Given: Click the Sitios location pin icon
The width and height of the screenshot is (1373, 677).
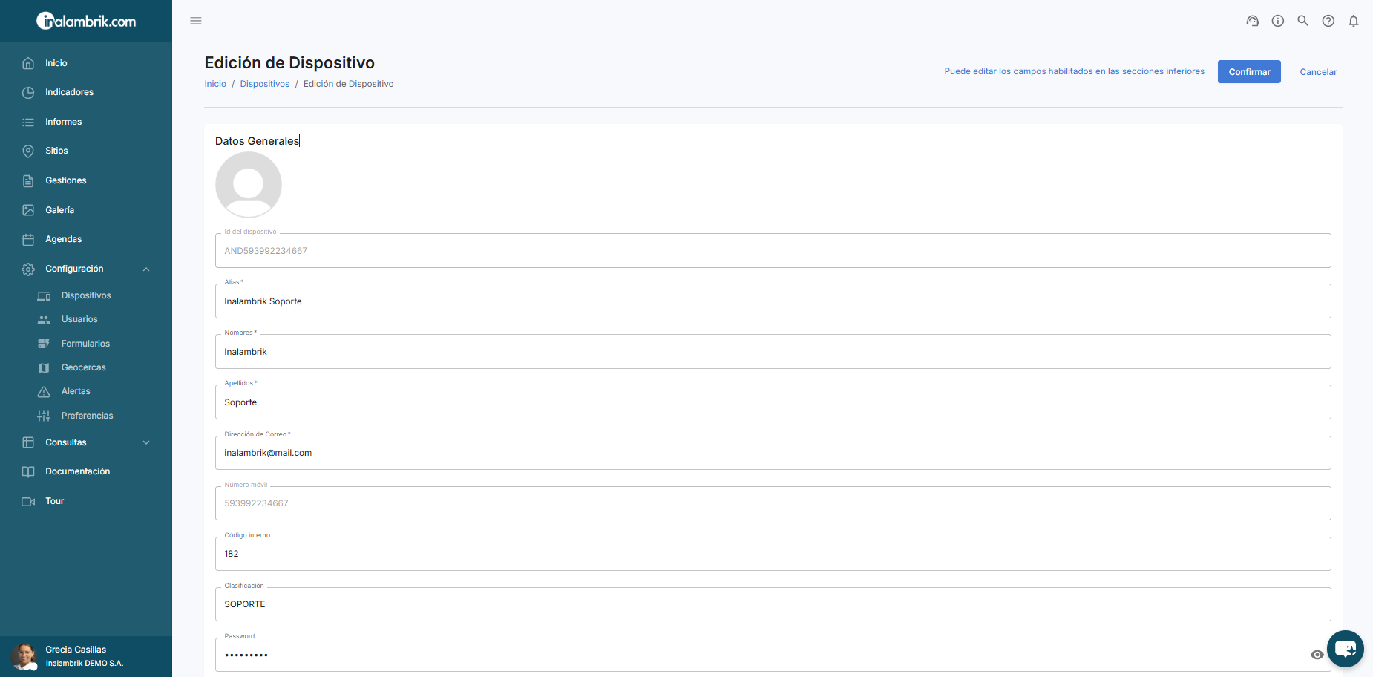Looking at the screenshot, I should point(28,151).
